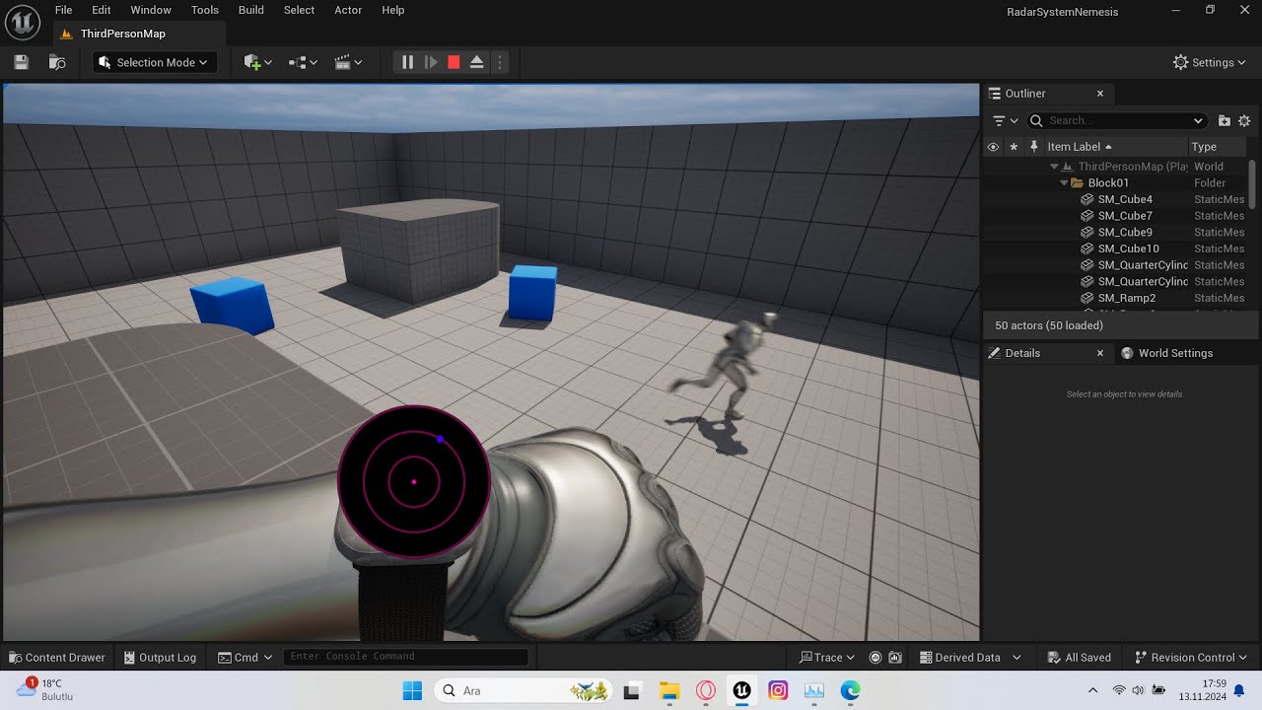This screenshot has width=1262, height=710.
Task: Click the add folder icon in Outliner
Action: [1225, 120]
